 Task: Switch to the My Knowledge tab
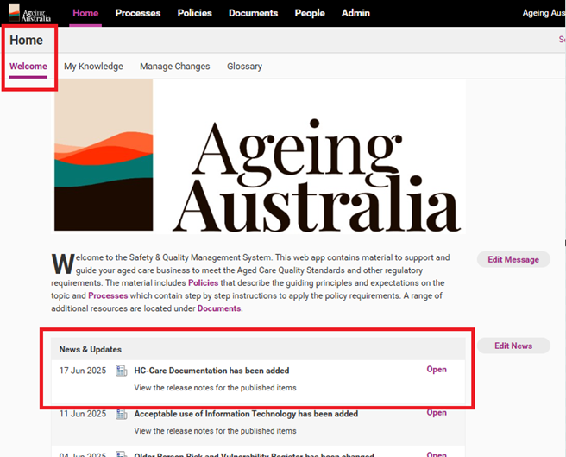tap(93, 67)
